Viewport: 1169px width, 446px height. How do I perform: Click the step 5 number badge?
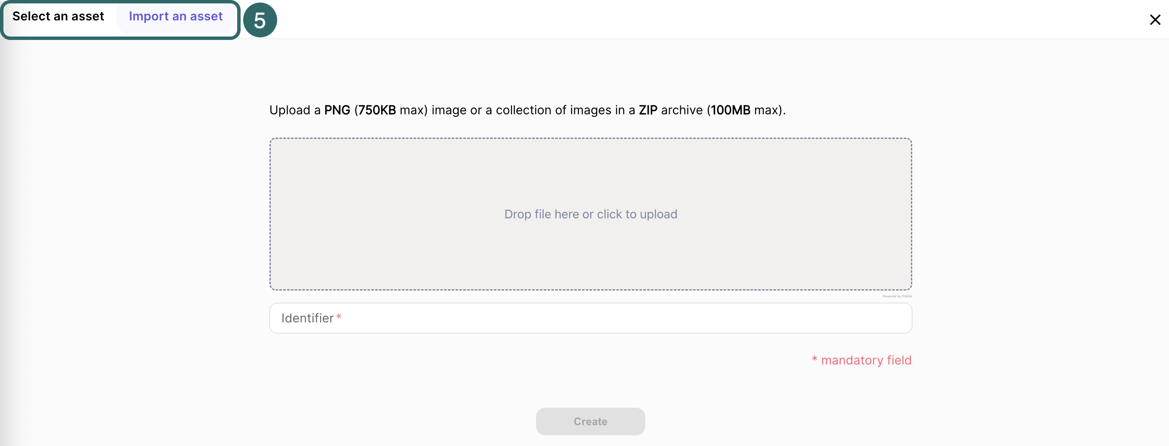coord(260,20)
